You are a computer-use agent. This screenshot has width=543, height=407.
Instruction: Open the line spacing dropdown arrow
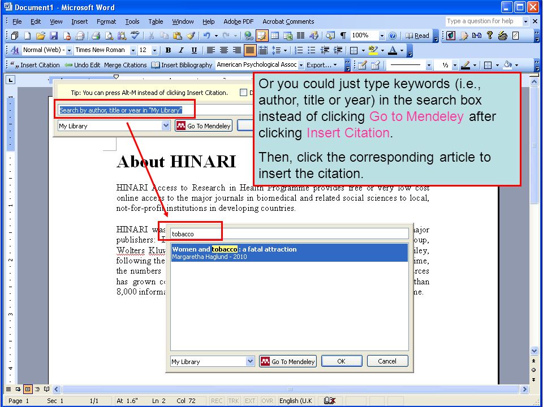pyautogui.click(x=285, y=50)
